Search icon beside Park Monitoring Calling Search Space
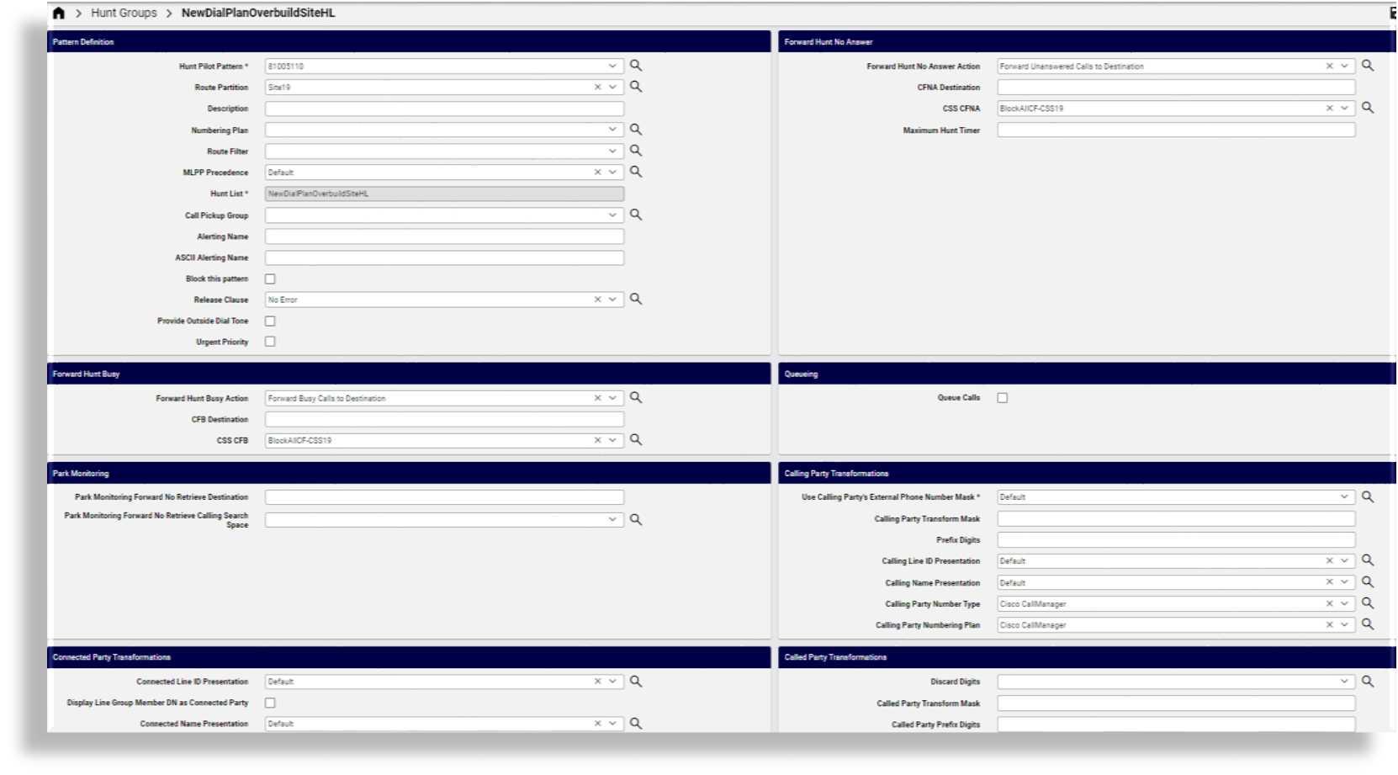Viewport: 1398px width, 775px height. click(x=636, y=520)
